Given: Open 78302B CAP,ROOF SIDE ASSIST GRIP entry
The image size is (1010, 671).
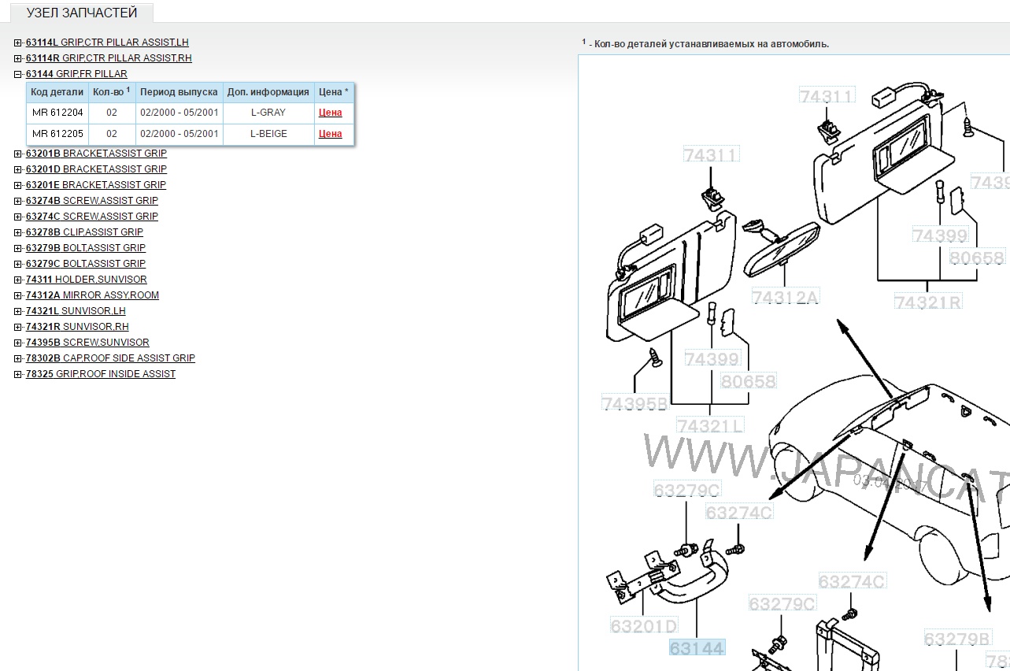Looking at the screenshot, I should click(110, 358).
